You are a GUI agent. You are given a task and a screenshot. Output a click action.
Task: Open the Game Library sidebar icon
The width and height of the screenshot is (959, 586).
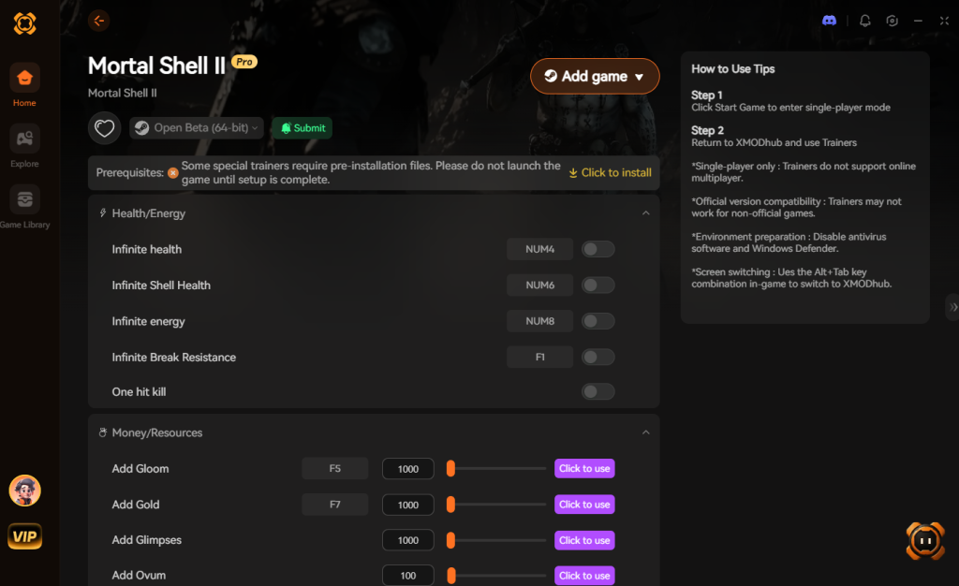pos(24,199)
